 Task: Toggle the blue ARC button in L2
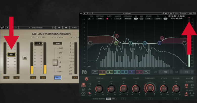click(x=58, y=78)
